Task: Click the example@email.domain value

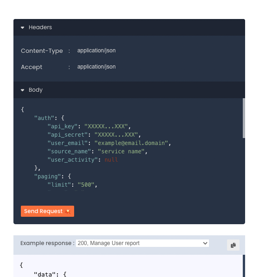Action: click(131, 143)
